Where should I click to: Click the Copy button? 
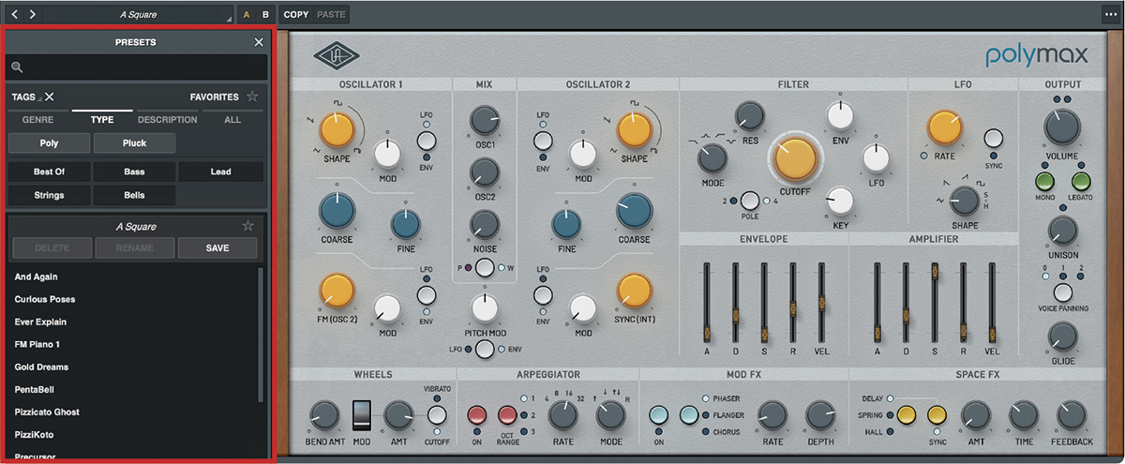(x=296, y=15)
